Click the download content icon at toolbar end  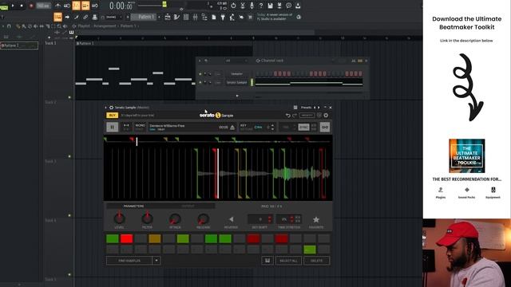click(298, 6)
